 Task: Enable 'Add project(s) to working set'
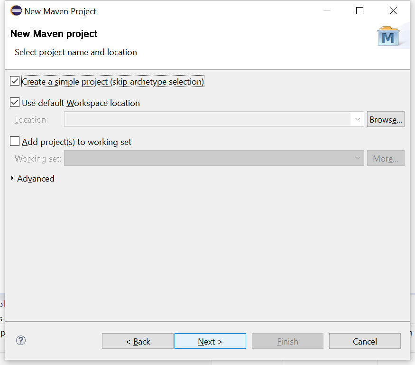point(15,142)
